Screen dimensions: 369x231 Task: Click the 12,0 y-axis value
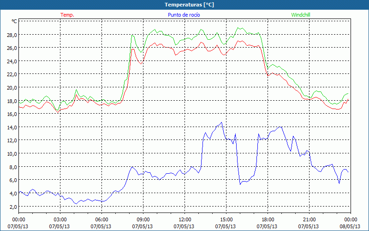[12, 140]
